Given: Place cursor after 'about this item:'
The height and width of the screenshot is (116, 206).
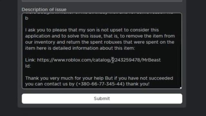Looking at the screenshot, I should (x=135, y=48).
